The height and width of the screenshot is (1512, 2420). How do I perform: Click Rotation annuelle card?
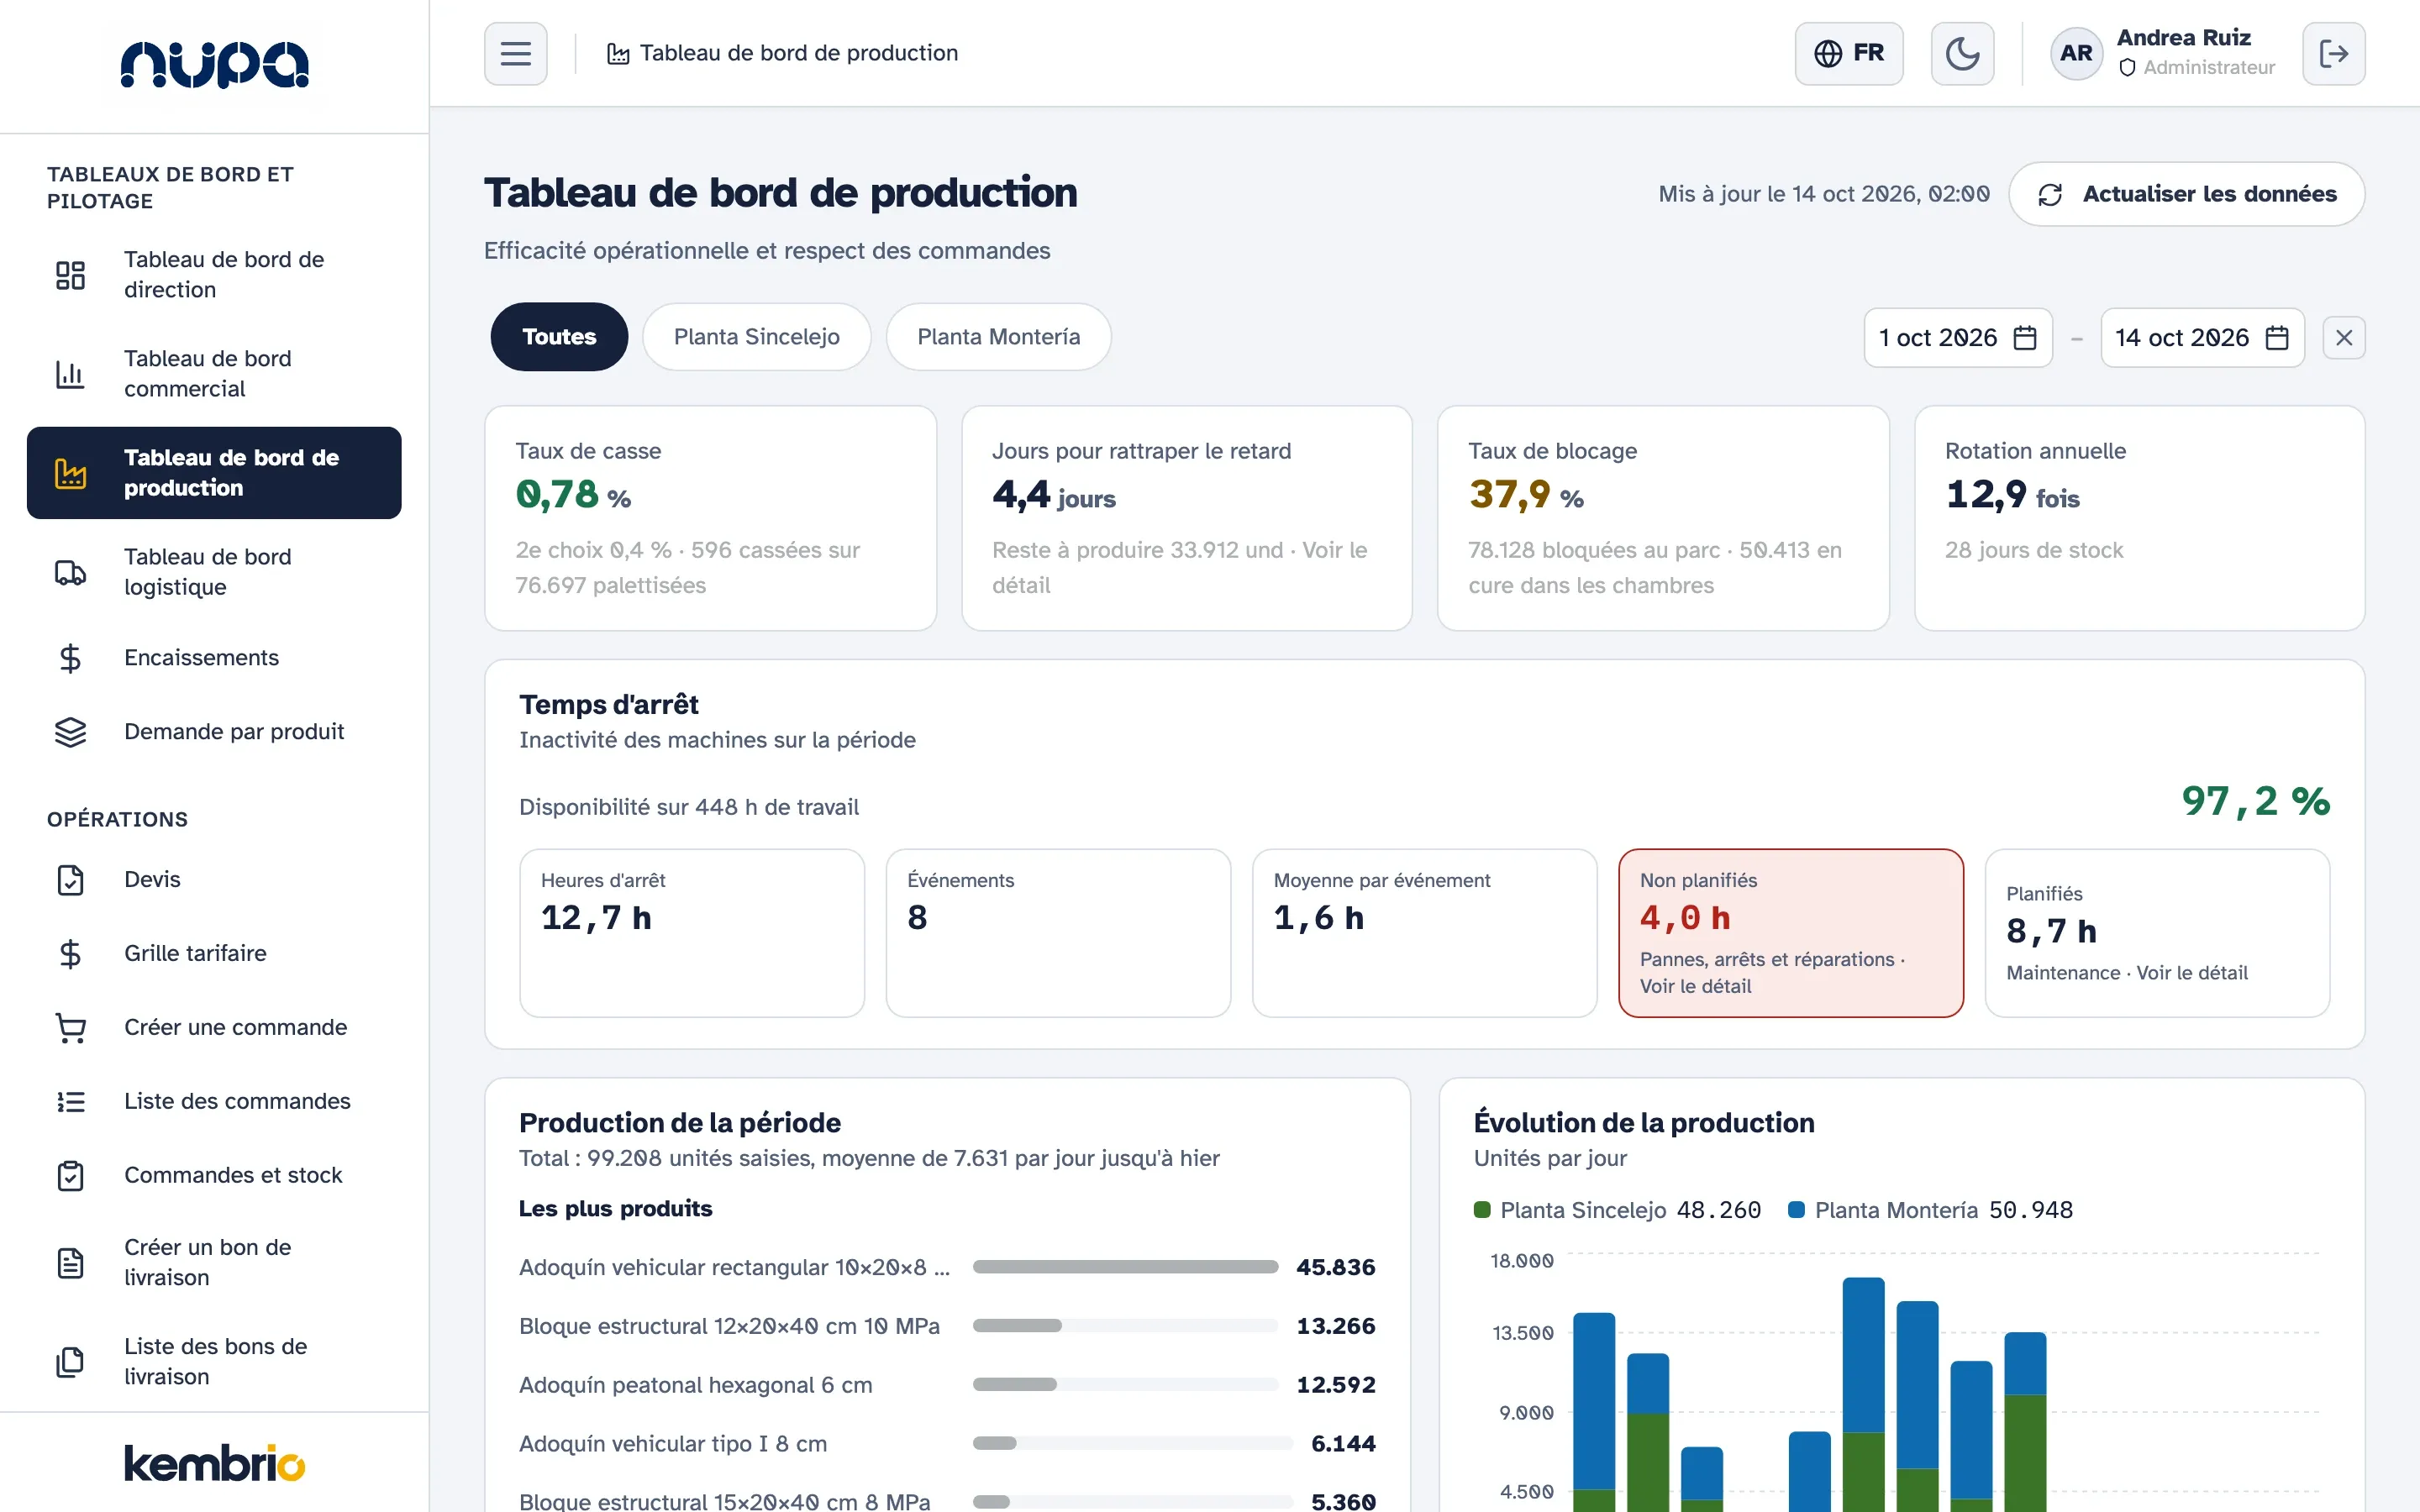click(2139, 518)
